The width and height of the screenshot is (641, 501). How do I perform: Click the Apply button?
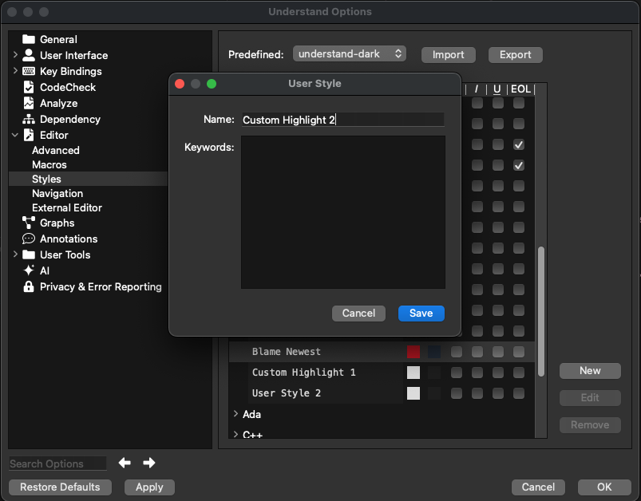pos(149,487)
